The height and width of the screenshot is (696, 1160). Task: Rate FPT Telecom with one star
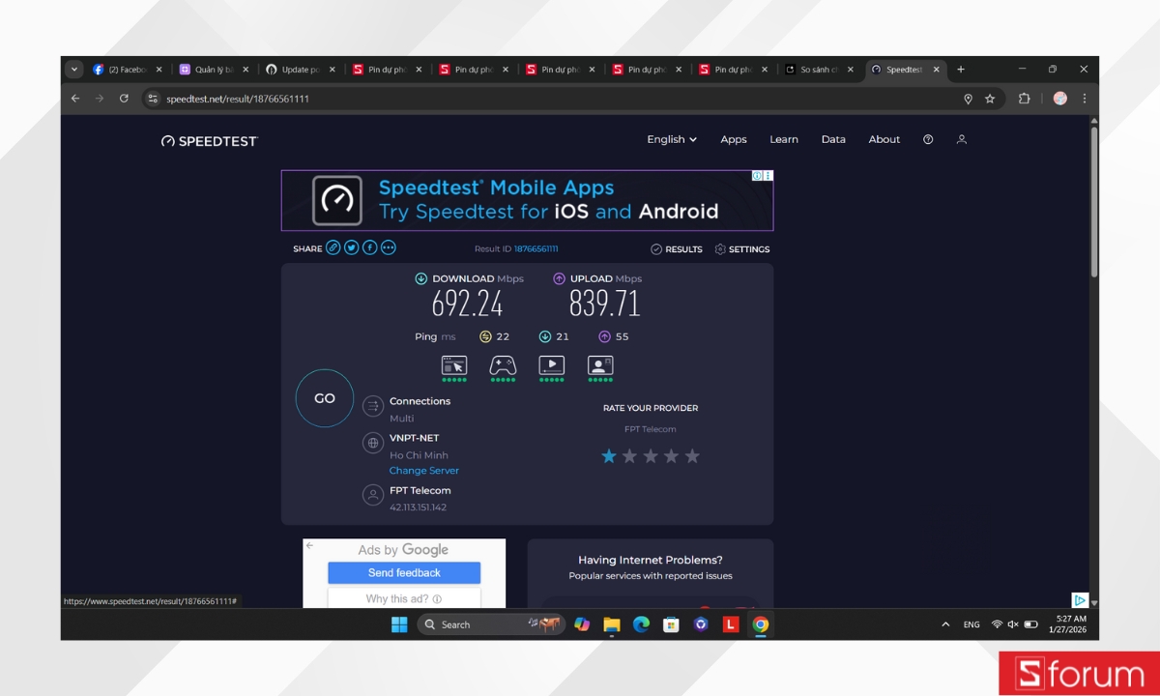coord(609,455)
